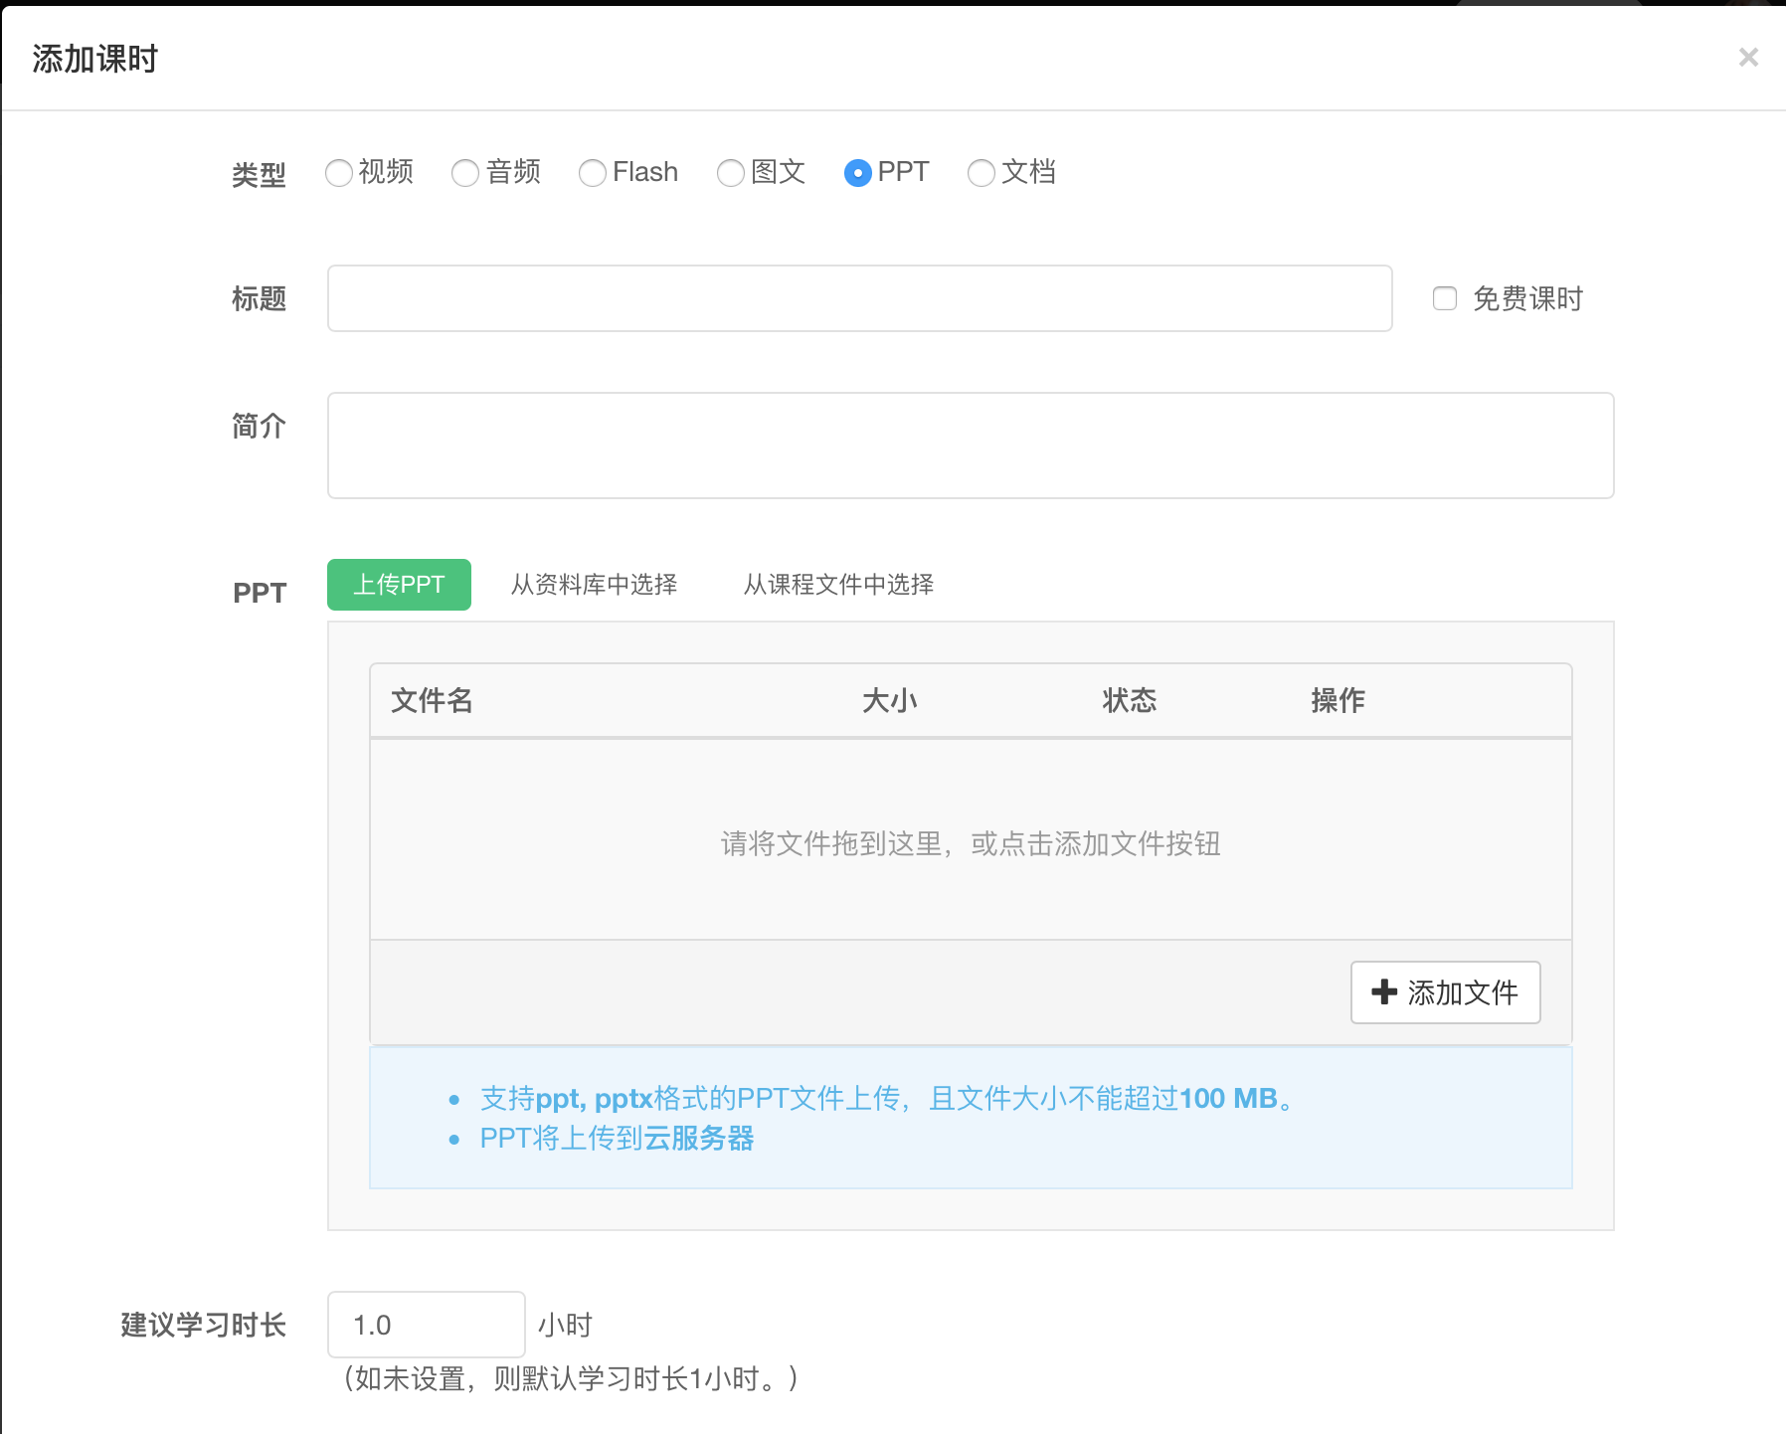
Task: Click the plus icon on 添加文件
Action: 1384,992
